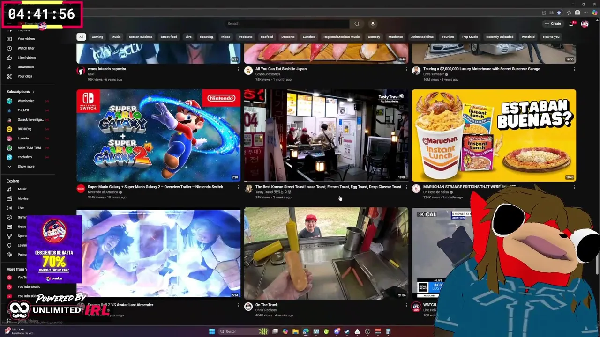The height and width of the screenshot is (337, 600).
Task: Open the Wumbotize subscription channel
Action: (x=26, y=101)
